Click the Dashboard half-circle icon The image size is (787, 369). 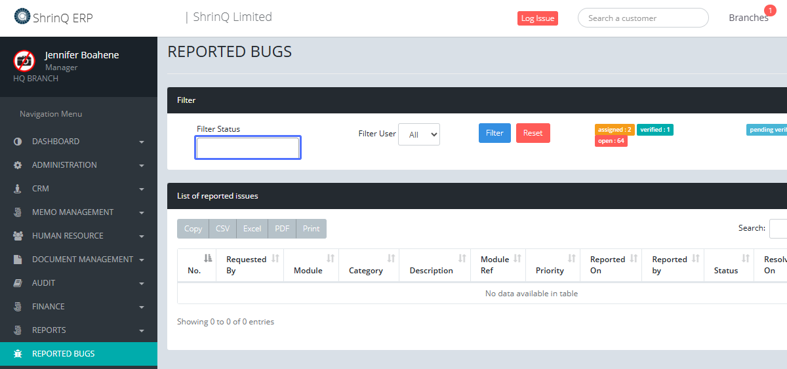[x=18, y=142]
